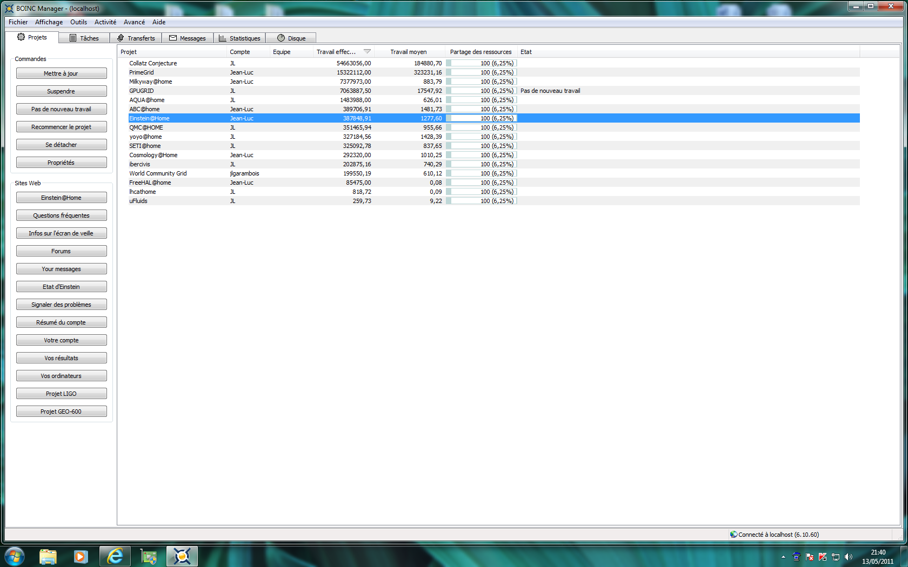Open Signaler des problèmes page
The image size is (908, 567).
61,305
